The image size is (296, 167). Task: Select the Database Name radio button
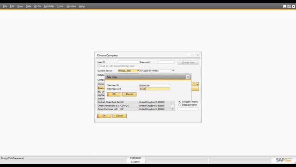(179, 105)
